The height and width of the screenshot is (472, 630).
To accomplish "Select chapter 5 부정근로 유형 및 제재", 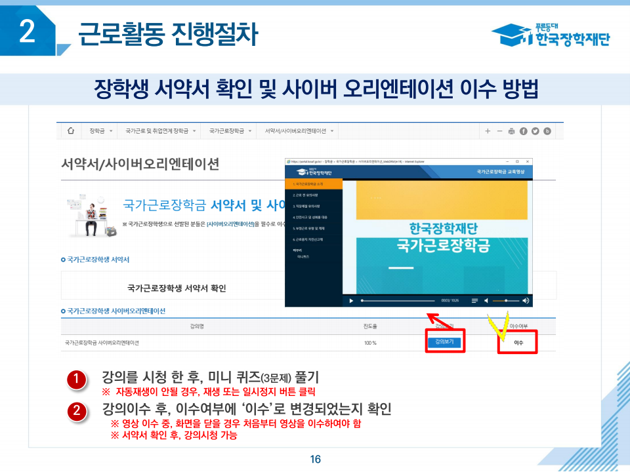I will [x=314, y=228].
